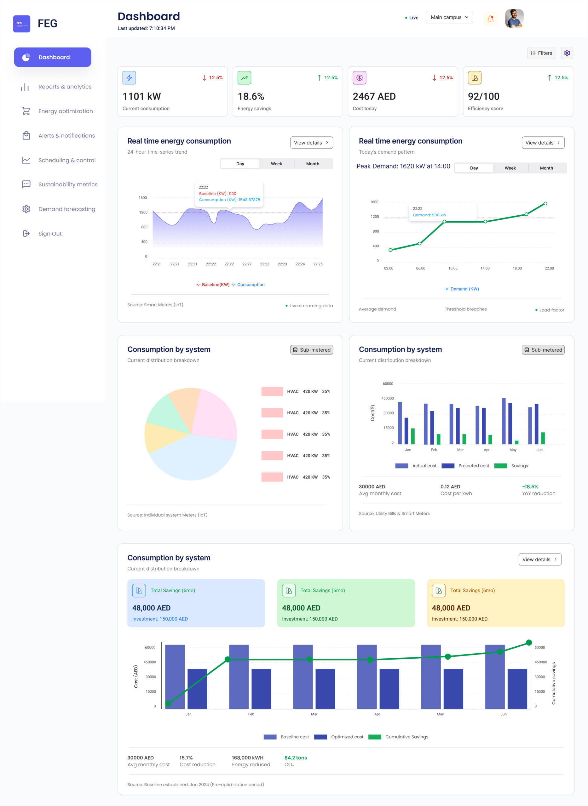Click the green Energy savings trend icon

pos(244,78)
